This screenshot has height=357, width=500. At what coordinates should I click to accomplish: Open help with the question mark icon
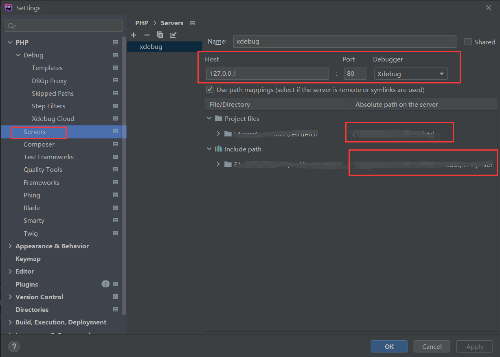(14, 346)
